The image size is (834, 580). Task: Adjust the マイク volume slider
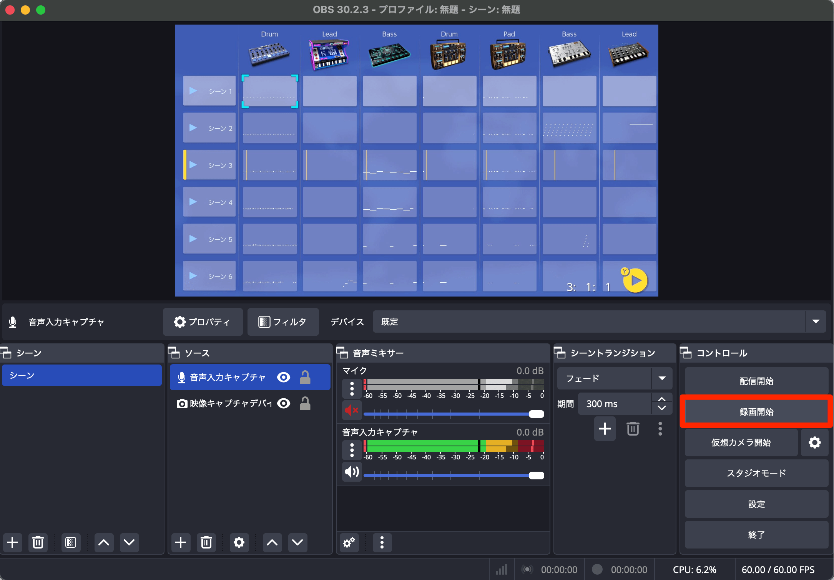pos(454,414)
